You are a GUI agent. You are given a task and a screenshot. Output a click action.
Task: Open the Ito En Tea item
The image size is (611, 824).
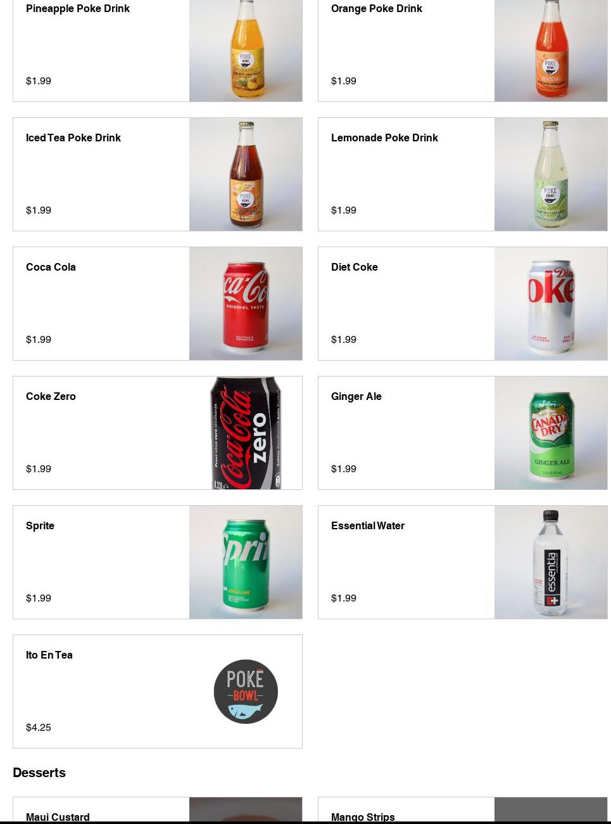coord(49,655)
